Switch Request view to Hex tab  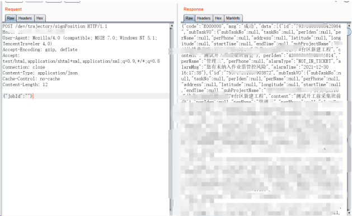[40, 18]
